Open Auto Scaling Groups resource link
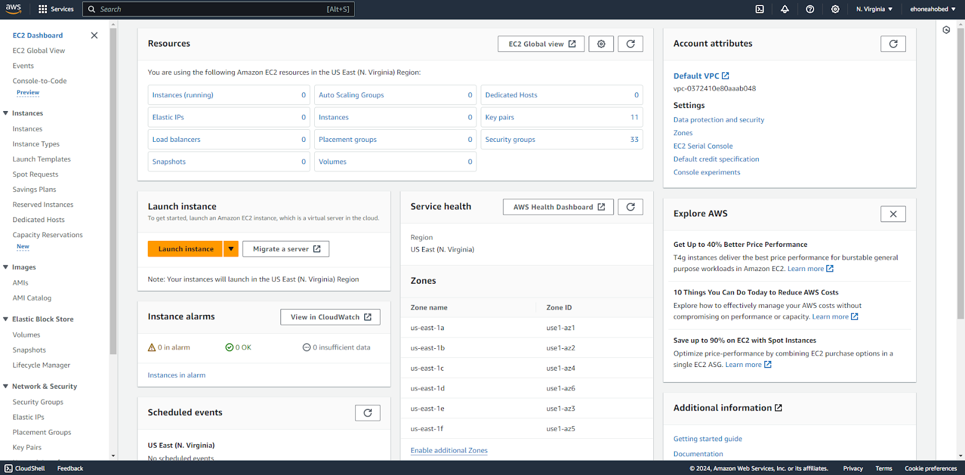This screenshot has height=475, width=965. [x=351, y=95]
